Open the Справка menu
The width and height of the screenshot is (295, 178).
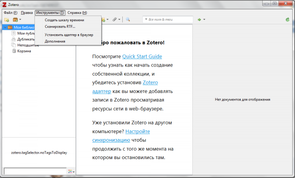77,13
